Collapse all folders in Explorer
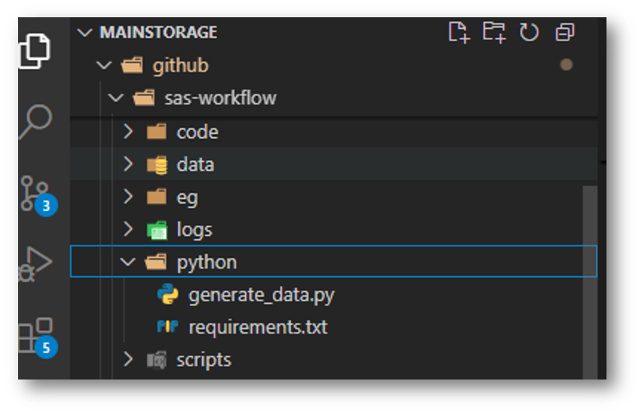 pyautogui.click(x=565, y=32)
